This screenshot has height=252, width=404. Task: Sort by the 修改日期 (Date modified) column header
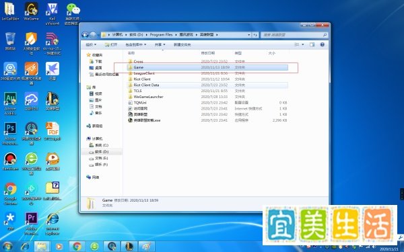[207, 53]
